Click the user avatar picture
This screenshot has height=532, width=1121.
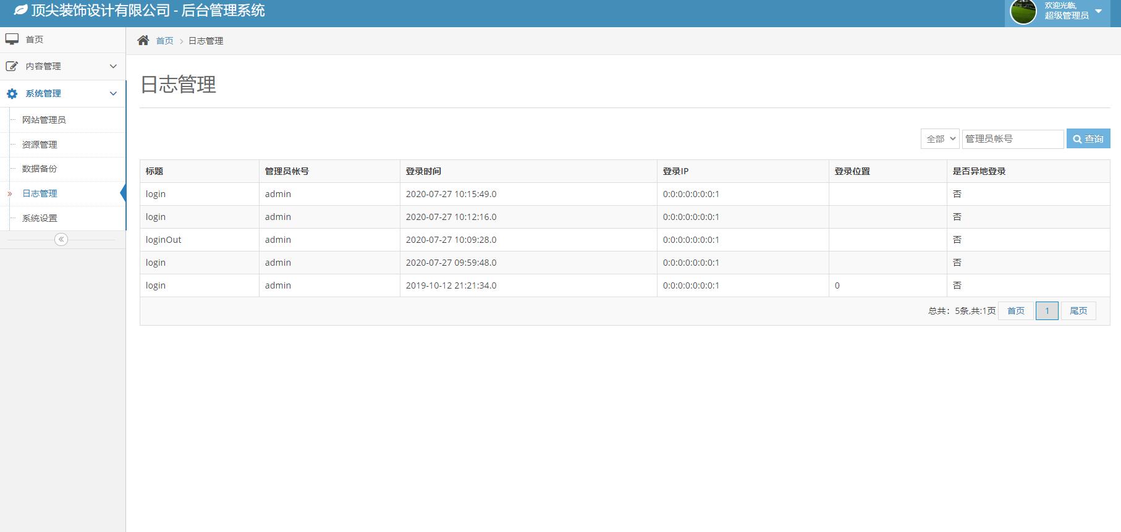coord(1023,12)
